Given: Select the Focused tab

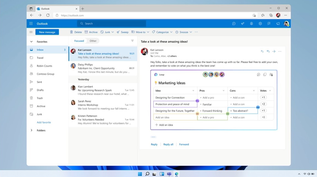Looking at the screenshot, I should tap(79, 41).
